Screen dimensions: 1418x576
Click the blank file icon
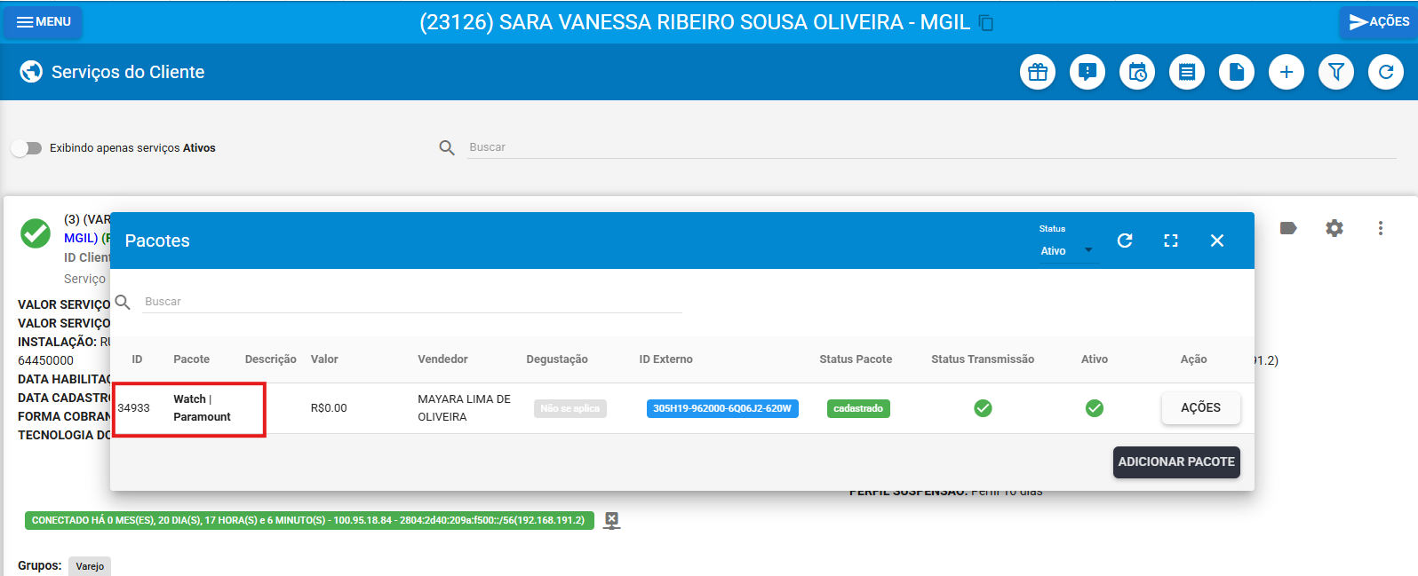pos(1237,72)
